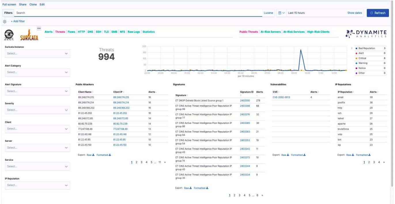The width and height of the screenshot is (395, 204).
Task: Click the Suricata logo
Action: click(29, 36)
